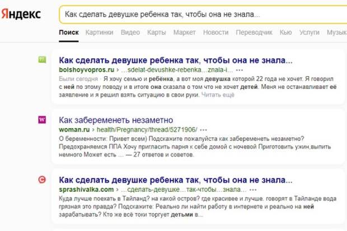The width and height of the screenshot is (347, 231).
Task: Open the bolshoyvopros.ru result title link
Action: (x=176, y=60)
